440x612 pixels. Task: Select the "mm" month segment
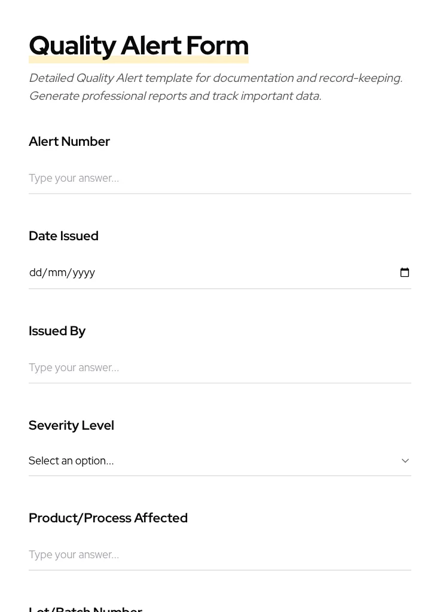(57, 273)
